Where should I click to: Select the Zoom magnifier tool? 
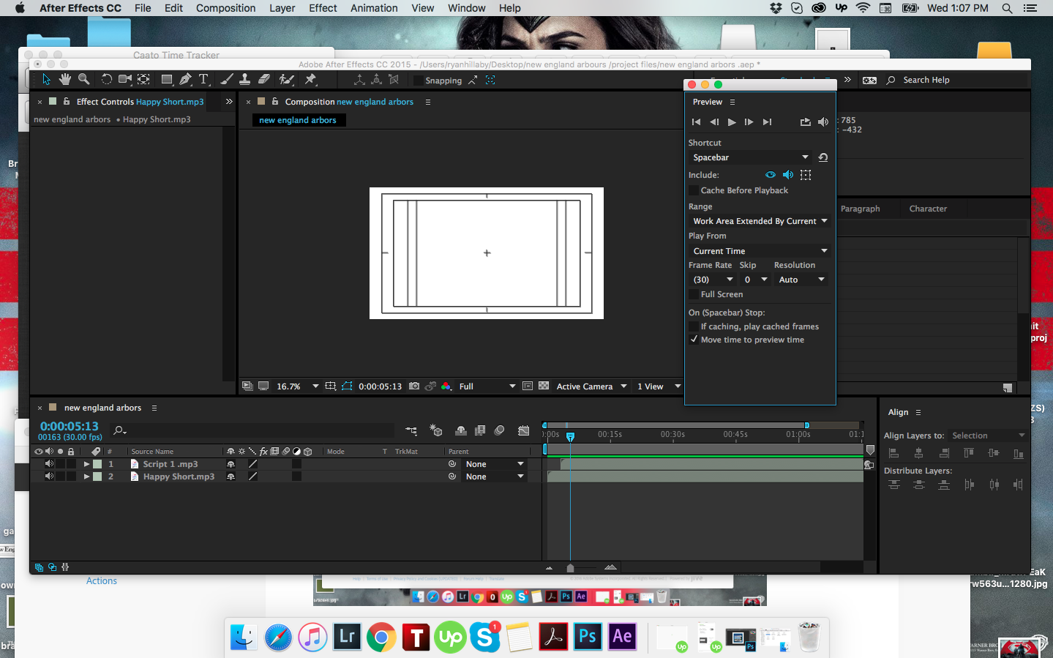[84, 79]
